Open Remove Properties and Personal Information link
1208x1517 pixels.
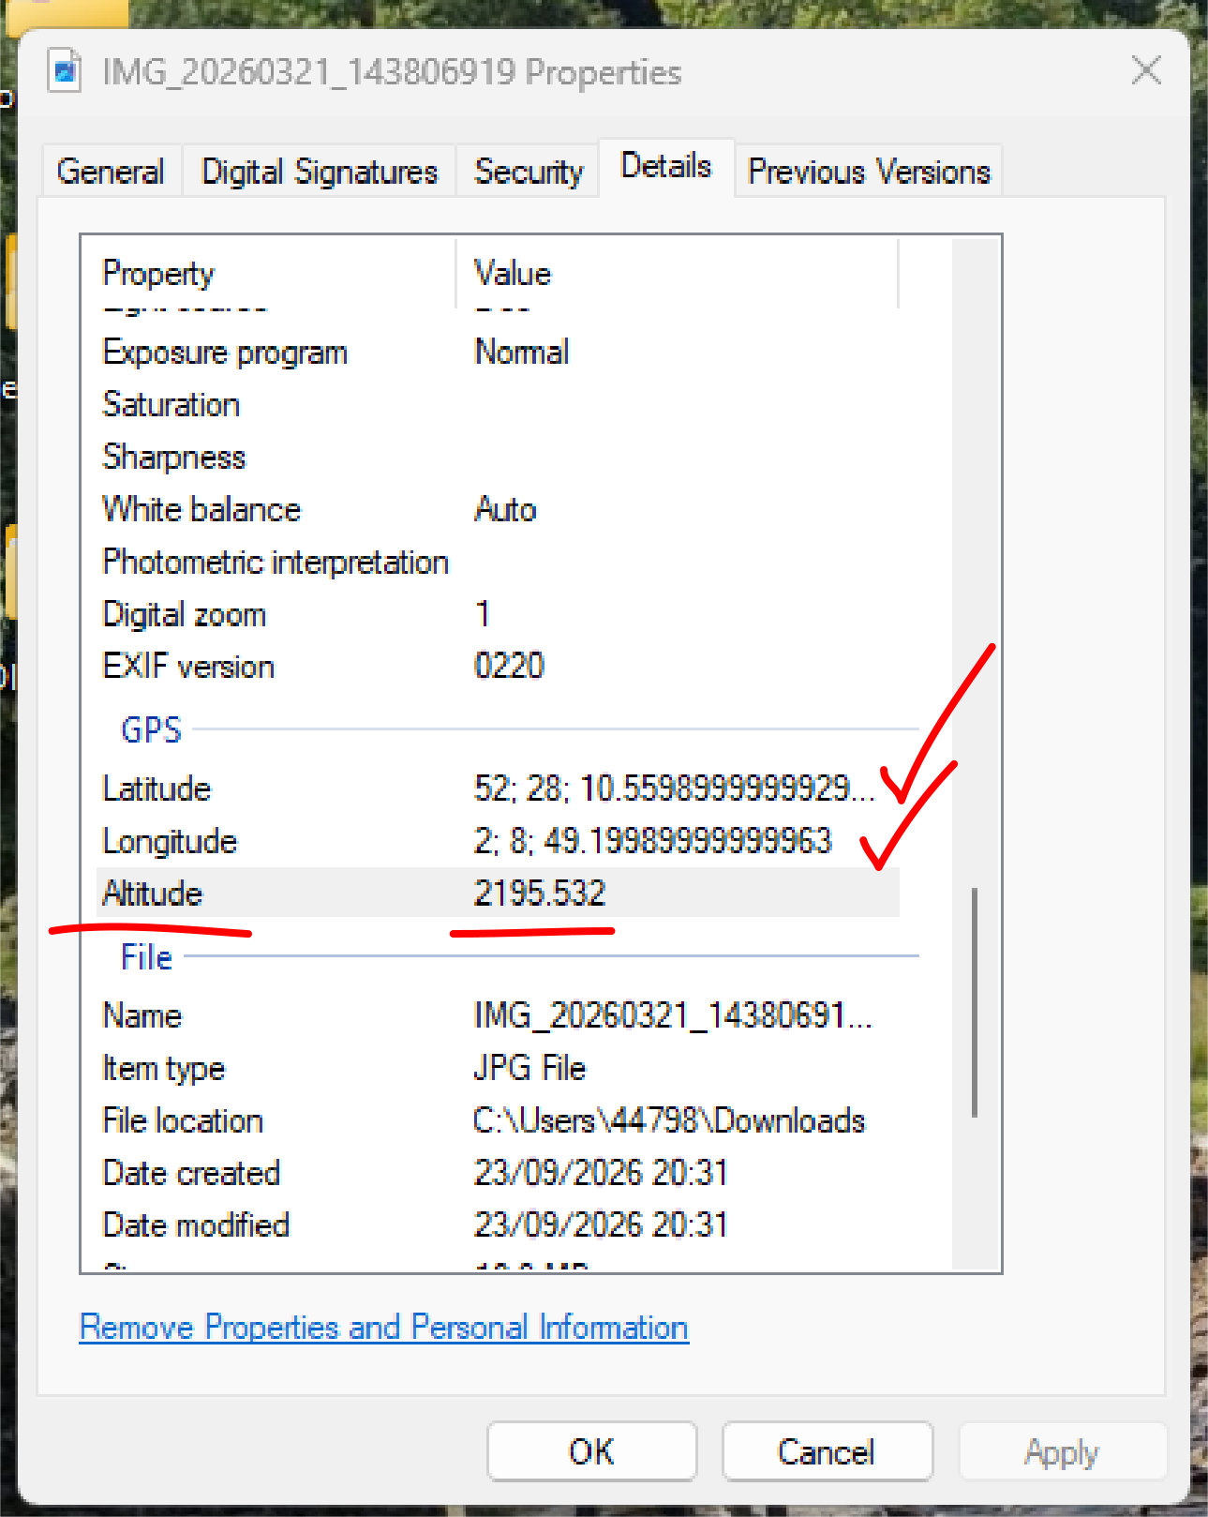tap(384, 1328)
